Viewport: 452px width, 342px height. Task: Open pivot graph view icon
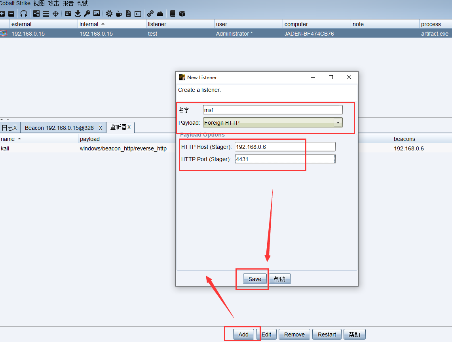point(36,13)
